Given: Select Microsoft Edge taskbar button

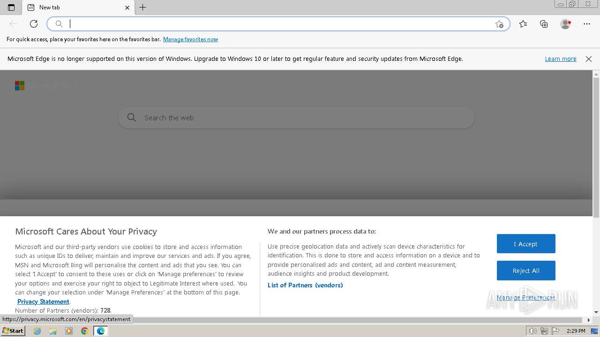Looking at the screenshot, I should click(101, 331).
